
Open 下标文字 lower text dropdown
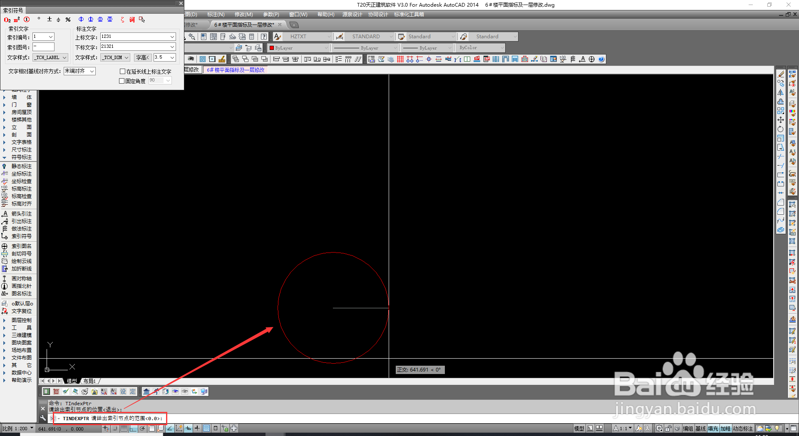click(172, 47)
